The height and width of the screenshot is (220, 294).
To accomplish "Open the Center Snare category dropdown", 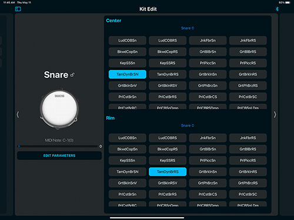I will point(188,28).
